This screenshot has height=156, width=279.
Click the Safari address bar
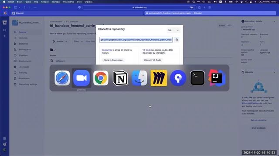coord(139,7)
